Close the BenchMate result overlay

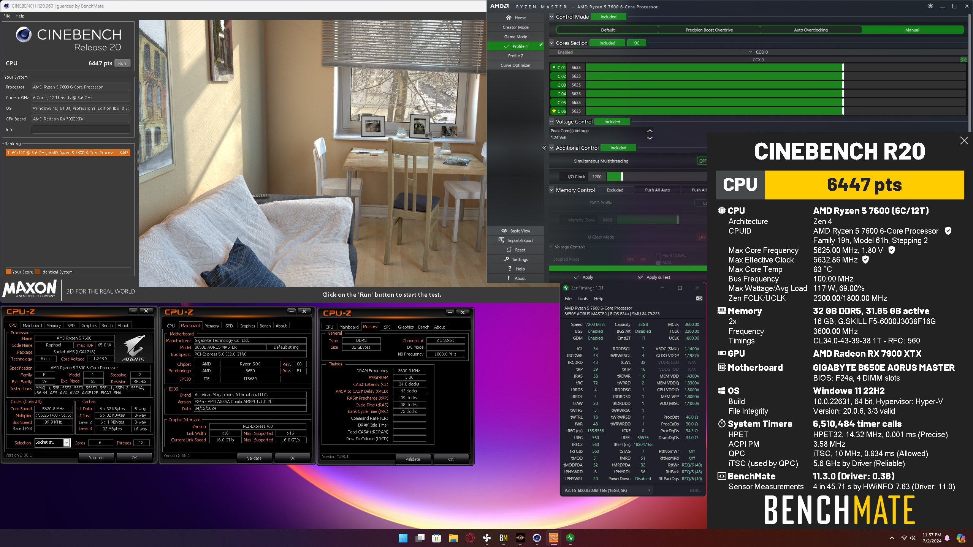964,141
